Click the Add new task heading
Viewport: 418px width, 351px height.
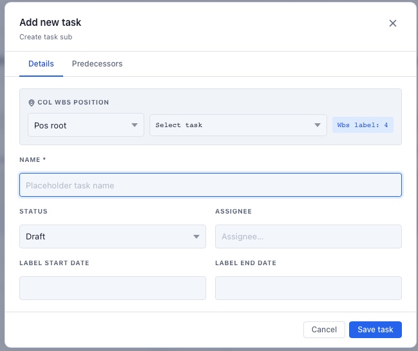point(50,23)
